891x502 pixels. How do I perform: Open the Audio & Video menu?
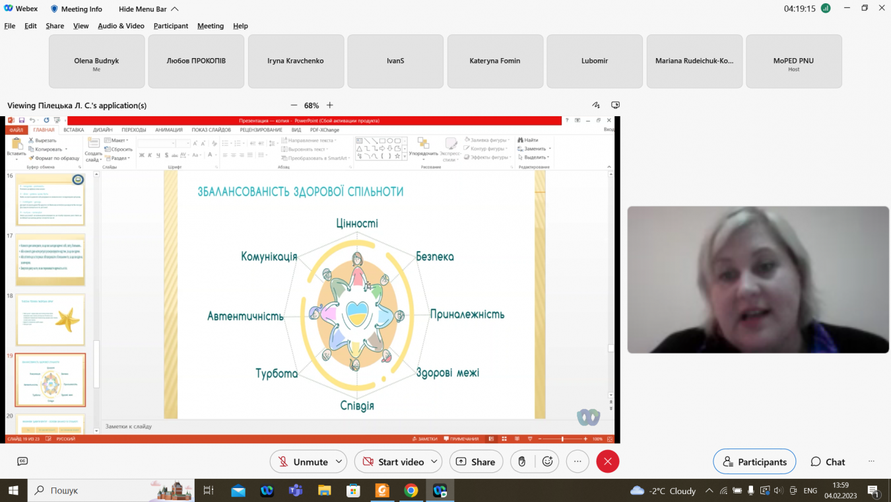[x=121, y=26]
